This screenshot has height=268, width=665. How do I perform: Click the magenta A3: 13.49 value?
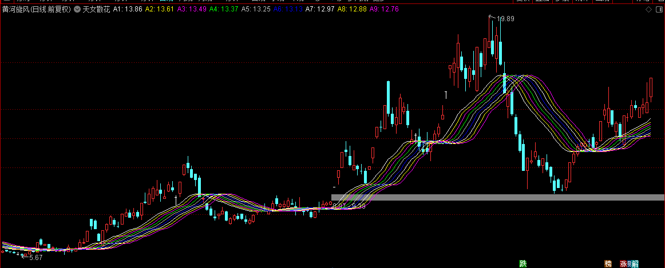point(192,9)
